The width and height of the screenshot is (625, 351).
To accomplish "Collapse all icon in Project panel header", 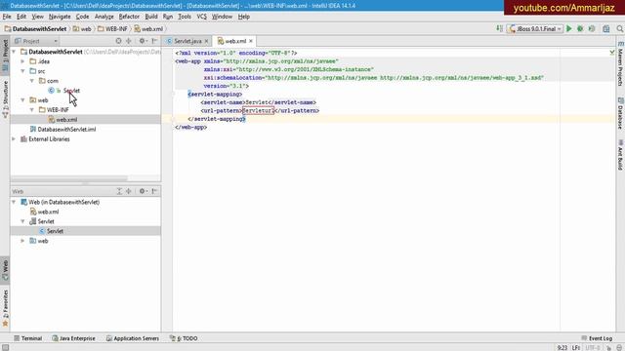I will 128,41.
